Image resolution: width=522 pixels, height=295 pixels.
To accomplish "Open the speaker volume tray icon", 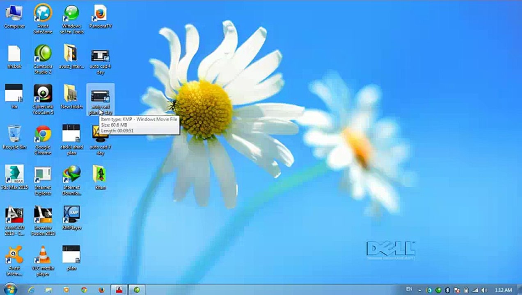I will [x=485, y=290].
